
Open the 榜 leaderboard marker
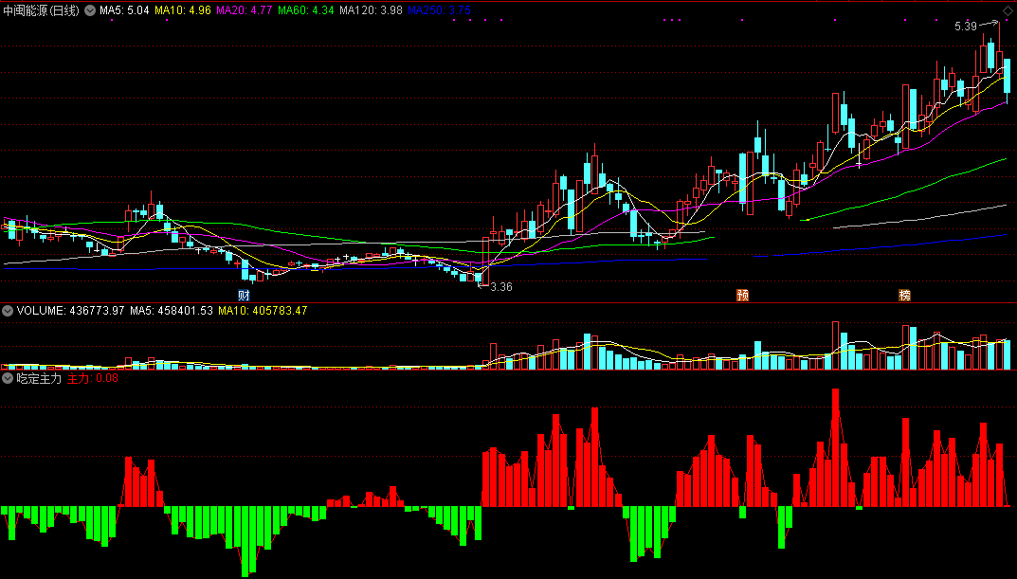click(904, 296)
